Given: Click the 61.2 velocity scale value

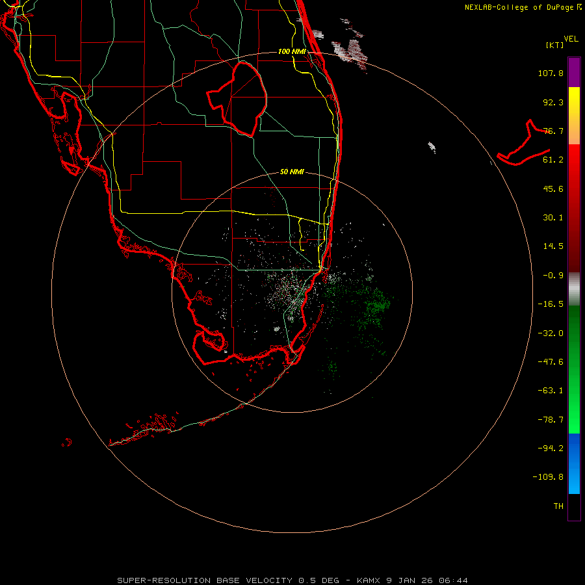Looking at the screenshot, I should [x=553, y=160].
